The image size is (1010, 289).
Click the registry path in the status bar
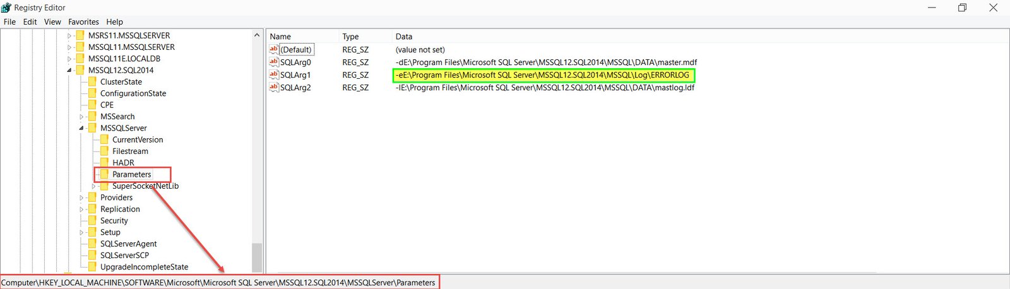point(218,283)
